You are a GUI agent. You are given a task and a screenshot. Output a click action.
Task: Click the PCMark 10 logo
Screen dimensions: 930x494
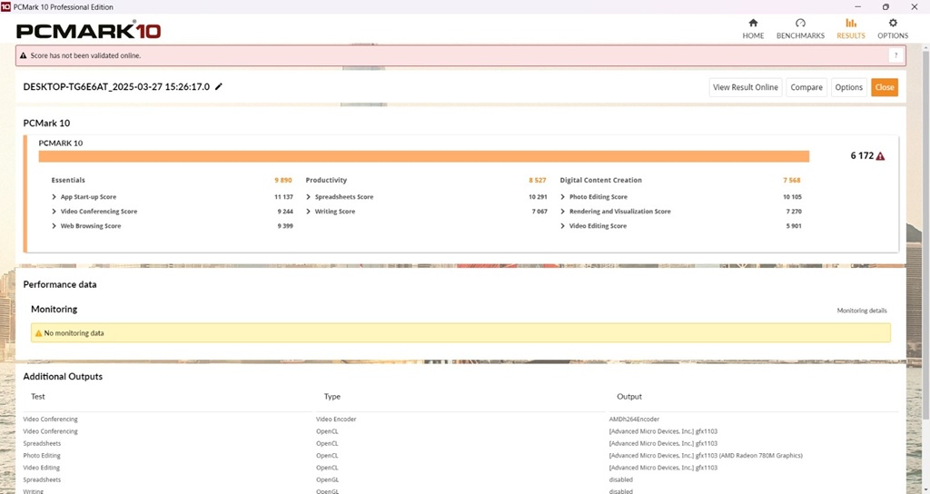[x=88, y=30]
